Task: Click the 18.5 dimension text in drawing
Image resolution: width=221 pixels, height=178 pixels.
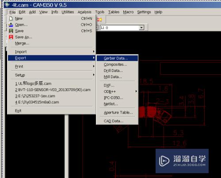Action: pos(146,81)
